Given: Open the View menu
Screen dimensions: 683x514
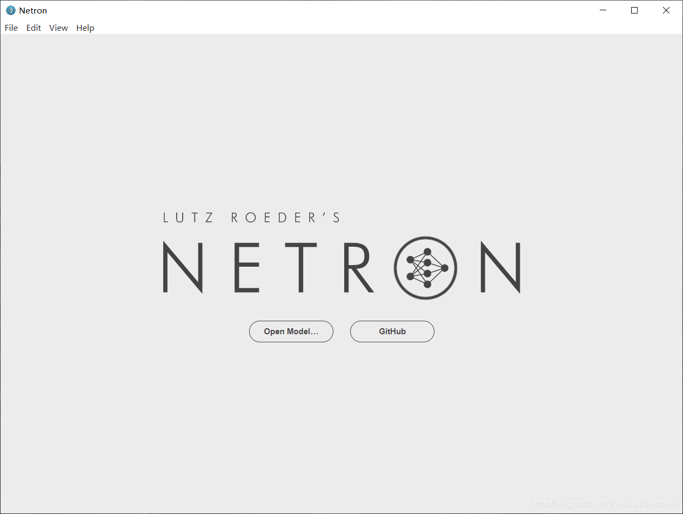Looking at the screenshot, I should [x=58, y=28].
